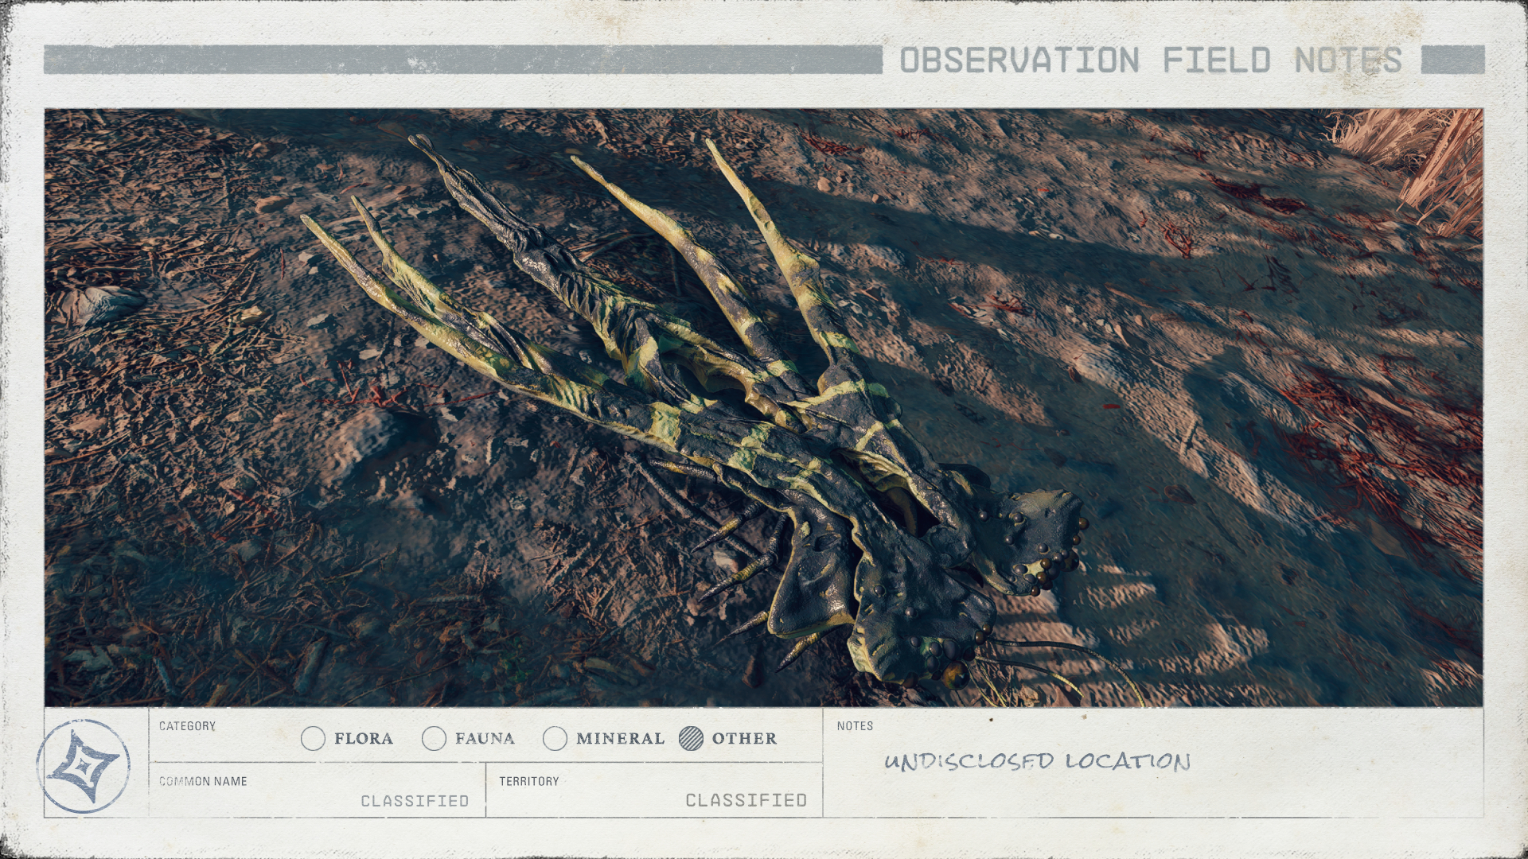The width and height of the screenshot is (1528, 859).
Task: Click the 'TERRITORY' label
Action: coord(529,781)
